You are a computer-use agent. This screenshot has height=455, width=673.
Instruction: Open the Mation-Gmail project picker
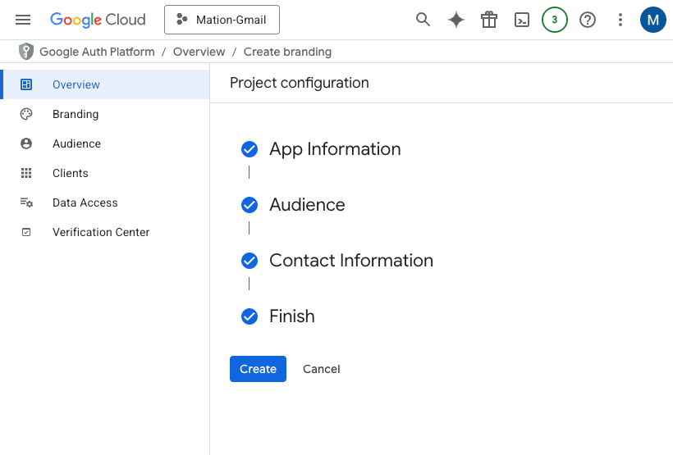pos(222,20)
